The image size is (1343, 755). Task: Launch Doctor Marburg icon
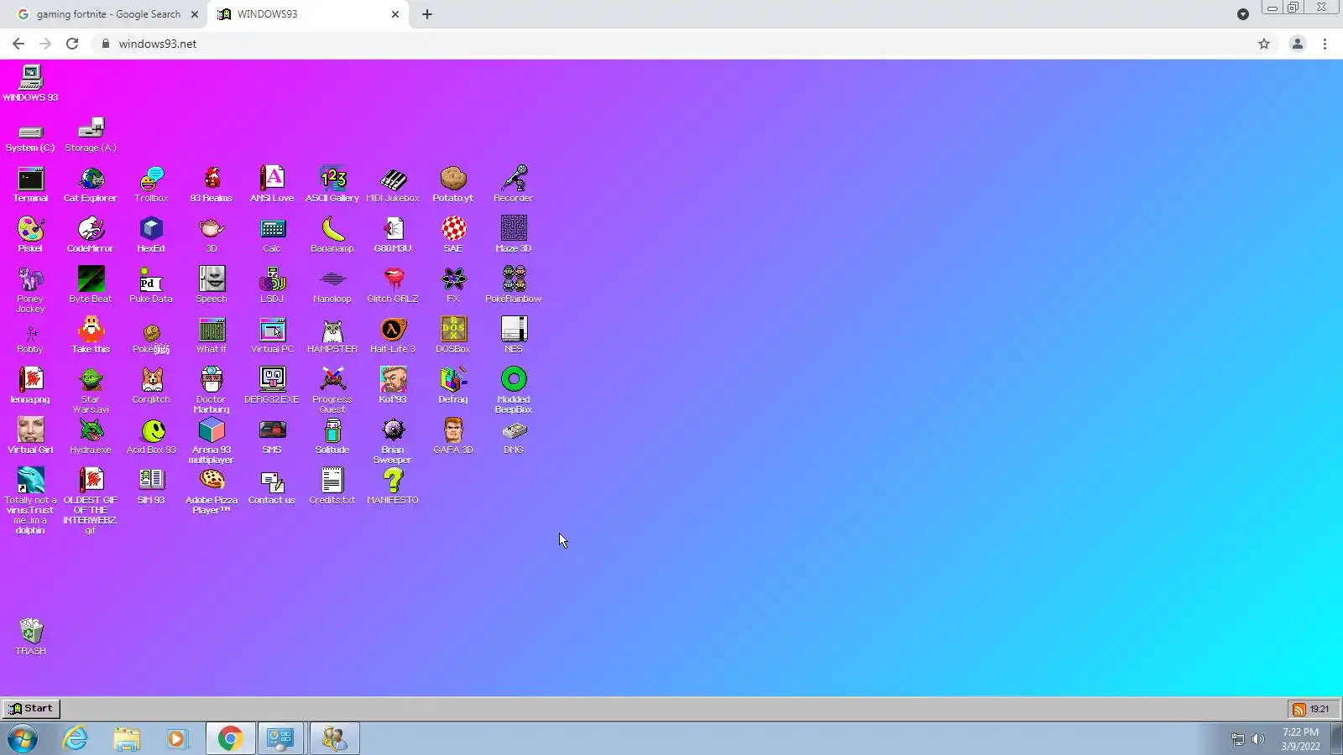tap(212, 390)
